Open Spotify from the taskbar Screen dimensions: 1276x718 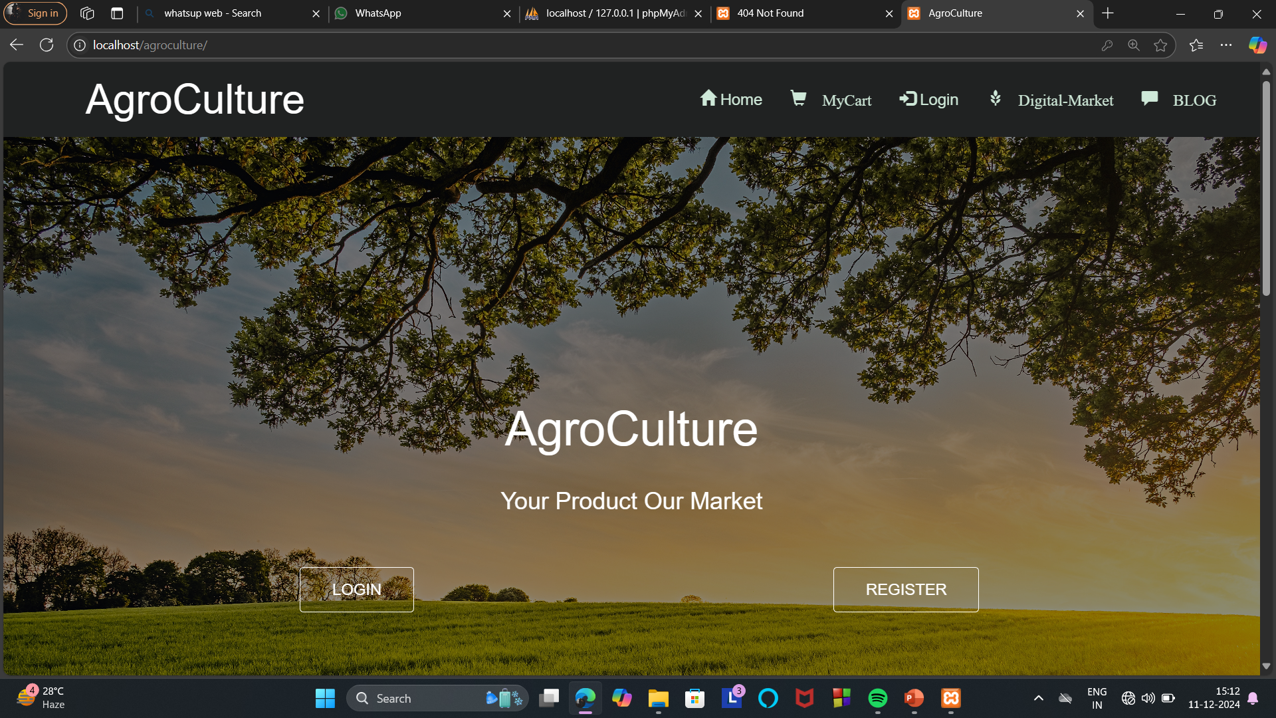tap(877, 698)
